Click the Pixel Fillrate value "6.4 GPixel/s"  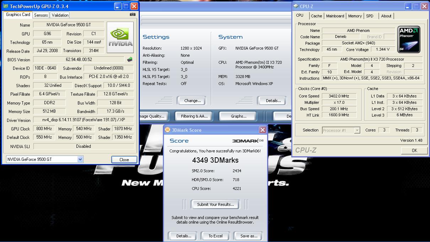(49, 94)
